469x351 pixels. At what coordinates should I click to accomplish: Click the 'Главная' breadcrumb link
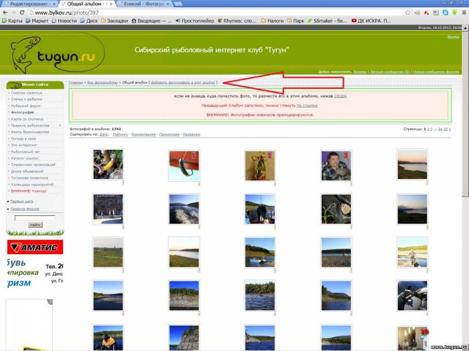(x=76, y=82)
